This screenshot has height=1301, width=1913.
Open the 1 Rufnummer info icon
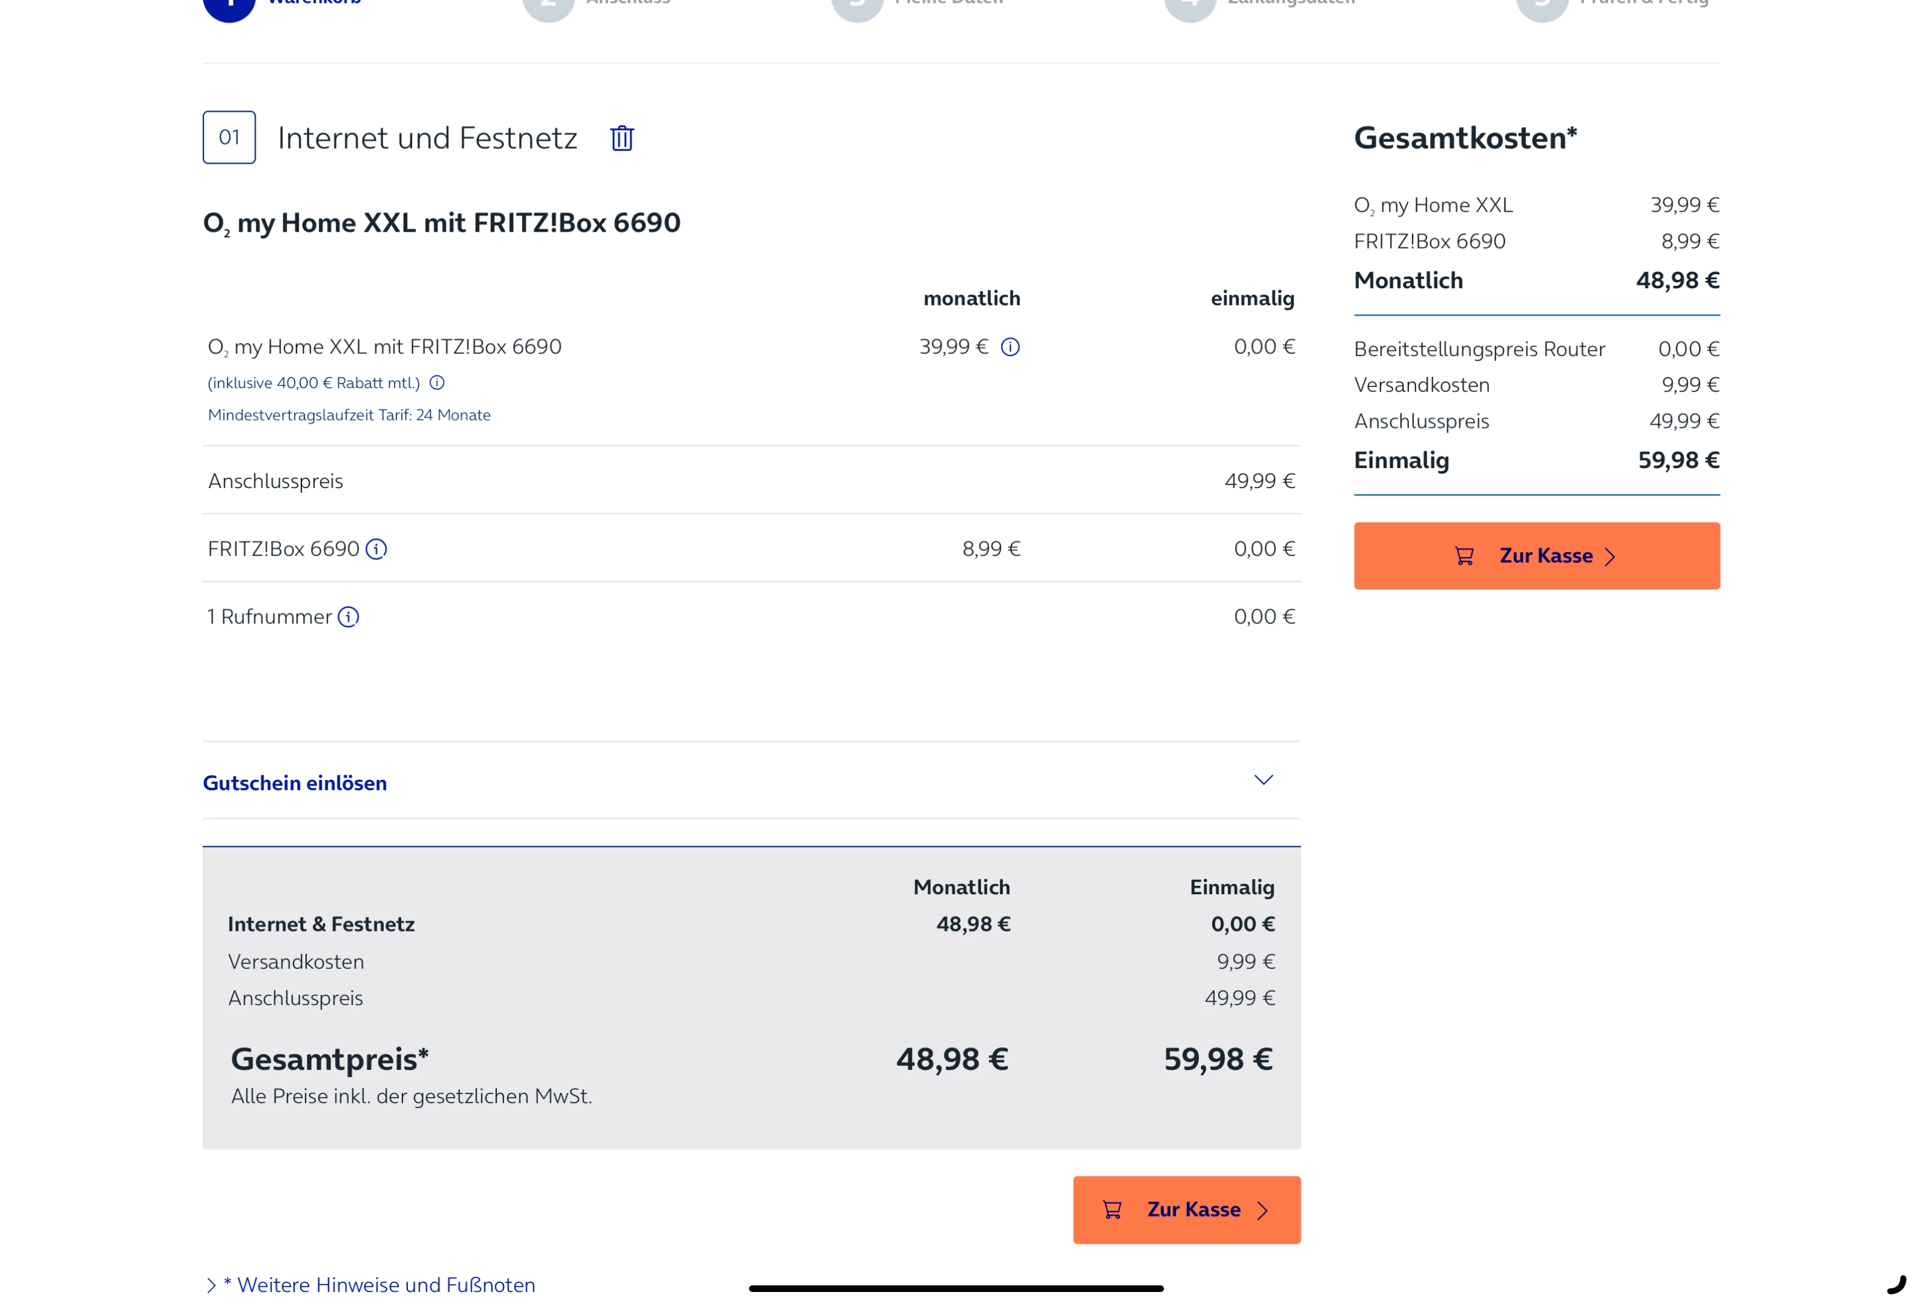tap(348, 617)
